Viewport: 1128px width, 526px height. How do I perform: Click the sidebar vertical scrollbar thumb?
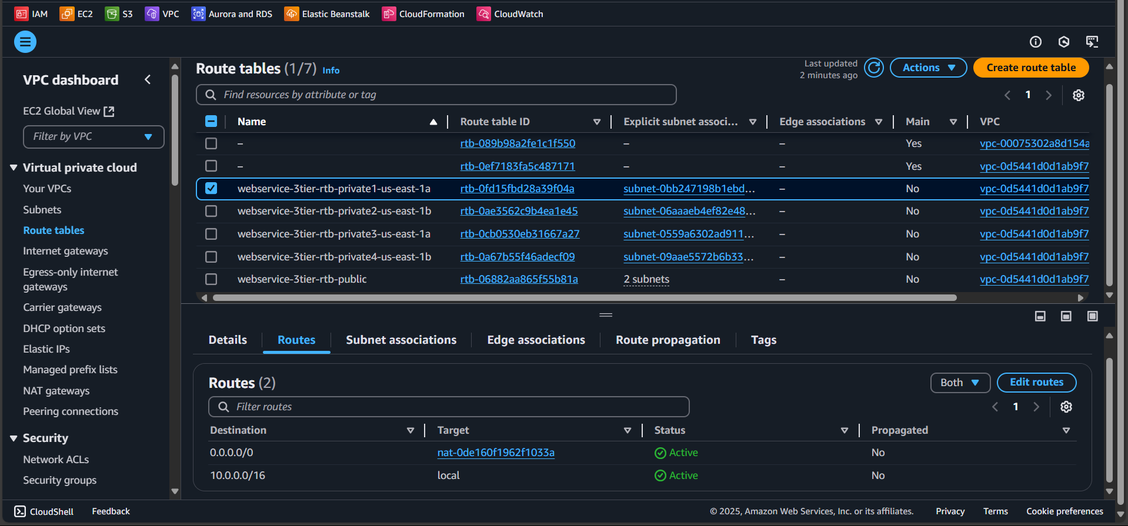pyautogui.click(x=175, y=129)
